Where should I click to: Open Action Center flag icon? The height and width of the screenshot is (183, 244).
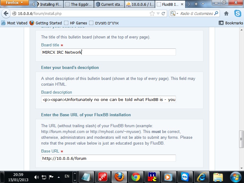(x=51, y=177)
